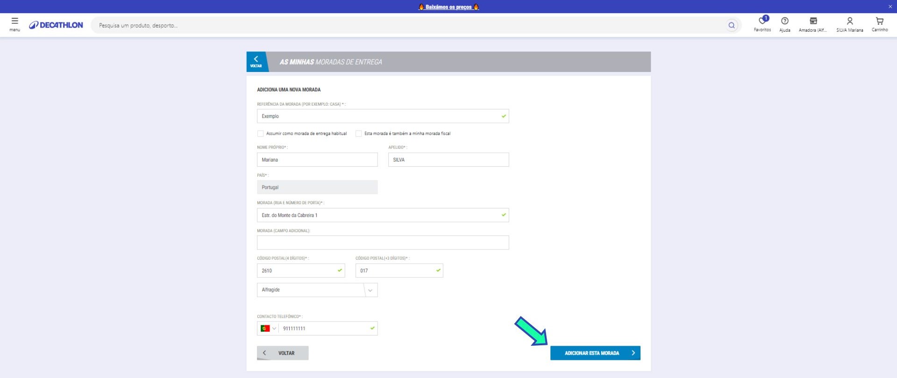The height and width of the screenshot is (378, 897).
Task: Click the Nome Próprio field with Mariana
Action: (x=317, y=160)
